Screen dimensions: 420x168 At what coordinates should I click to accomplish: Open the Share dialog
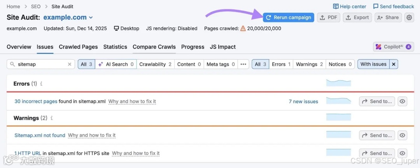[388, 17]
